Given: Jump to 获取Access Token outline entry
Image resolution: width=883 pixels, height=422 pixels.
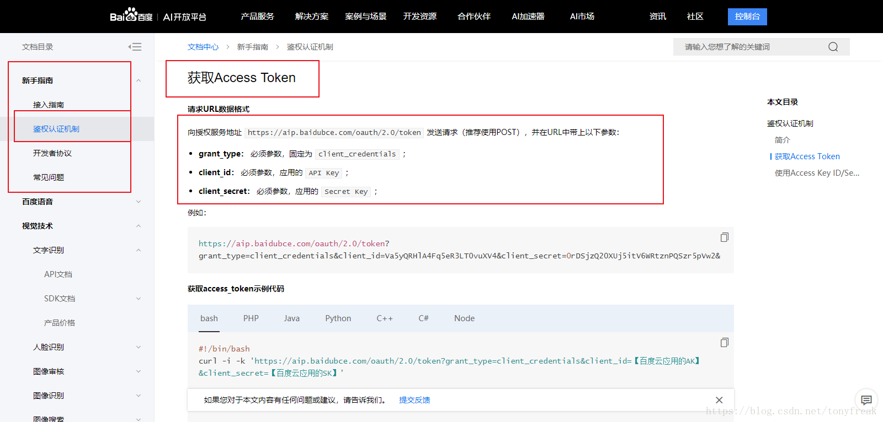Looking at the screenshot, I should coord(807,156).
